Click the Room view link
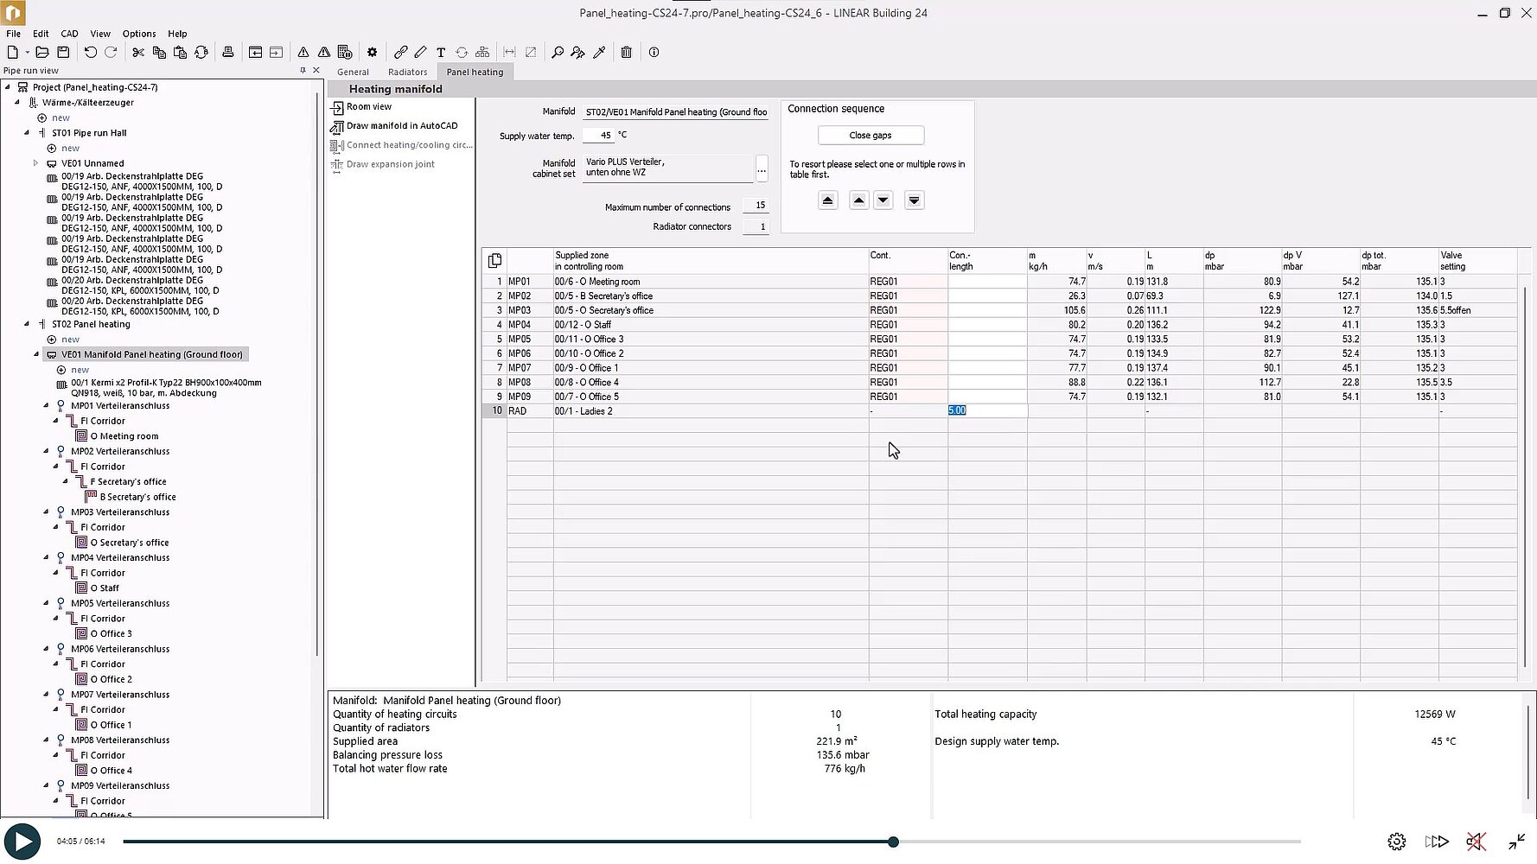This screenshot has height=864, width=1537. [x=368, y=107]
